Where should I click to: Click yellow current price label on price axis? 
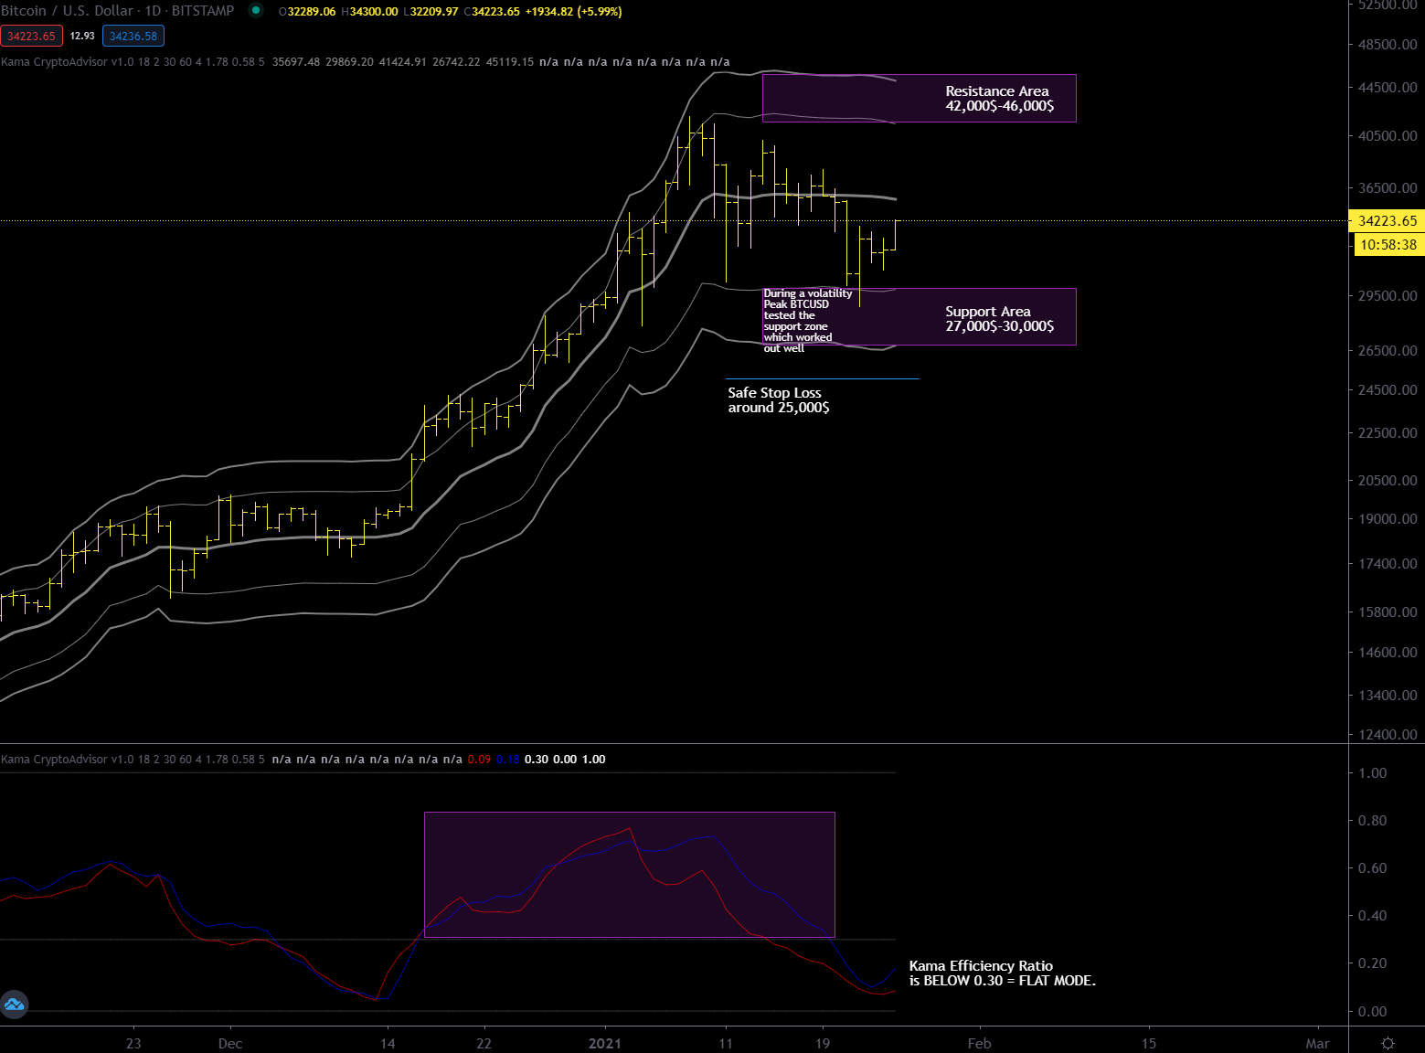point(1387,221)
